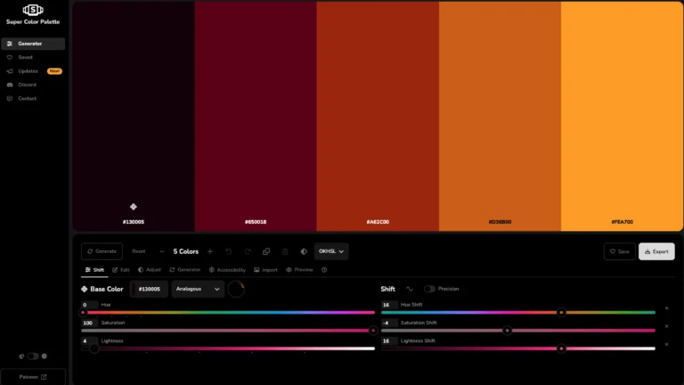Image resolution: width=684 pixels, height=385 pixels.
Task: Switch to the Adjust tab
Action: pos(150,270)
